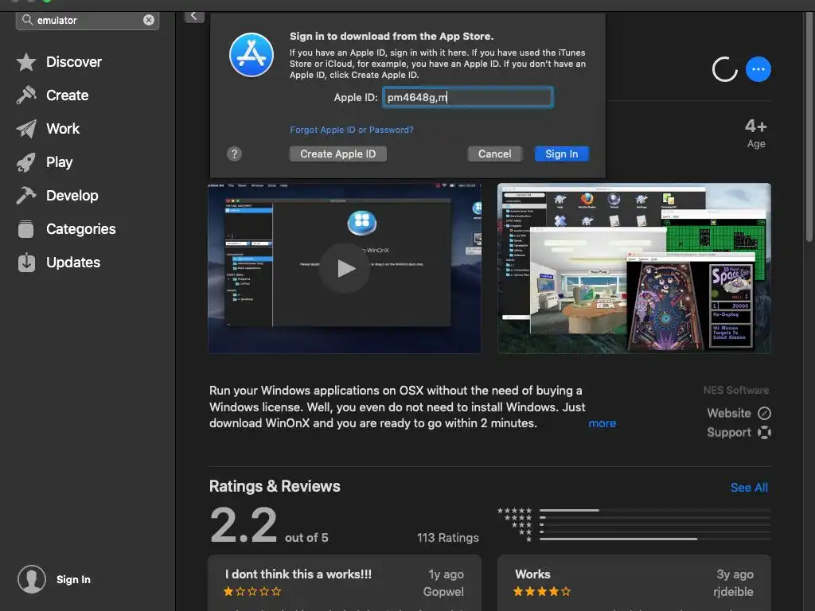Click the blue Sign In button
The width and height of the screenshot is (815, 611).
coord(562,154)
